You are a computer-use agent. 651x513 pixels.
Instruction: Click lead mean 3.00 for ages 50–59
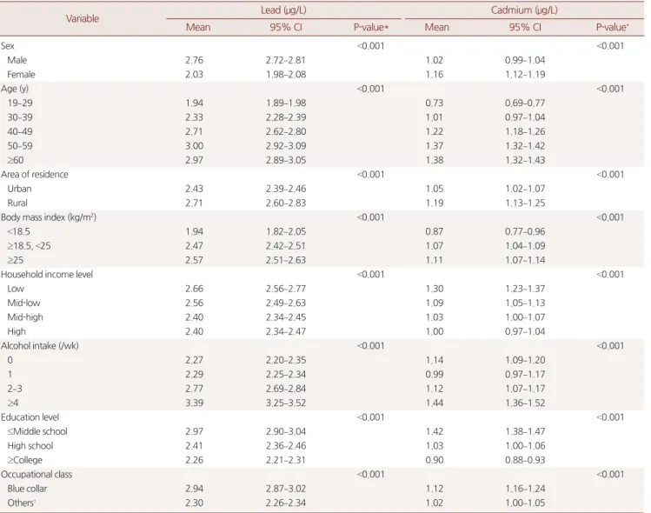[195, 146]
